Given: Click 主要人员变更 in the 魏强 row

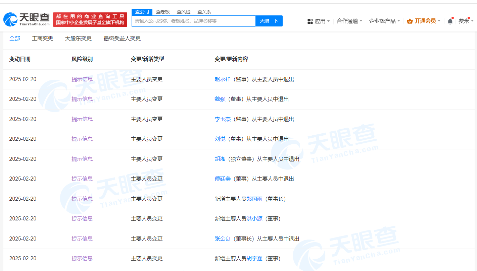Looking at the screenshot, I should pyautogui.click(x=147, y=99).
